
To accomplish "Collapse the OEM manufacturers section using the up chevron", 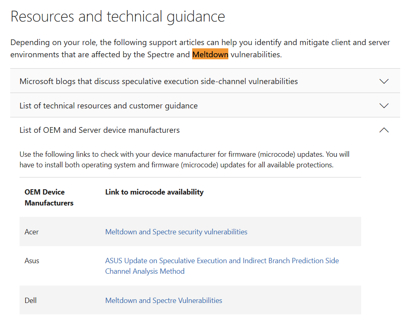I will (383, 130).
